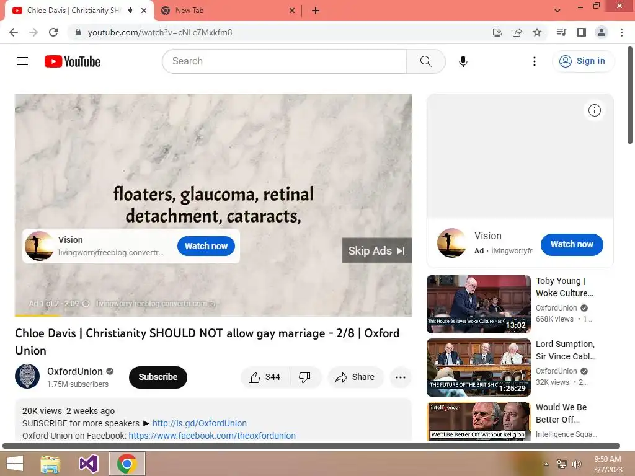Open Chrome three-dot menu
This screenshot has width=635, height=476.
tap(621, 32)
